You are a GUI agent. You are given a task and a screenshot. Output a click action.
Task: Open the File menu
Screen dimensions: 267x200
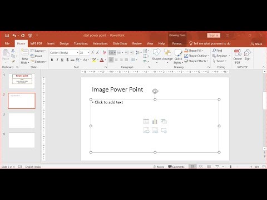tap(7, 43)
